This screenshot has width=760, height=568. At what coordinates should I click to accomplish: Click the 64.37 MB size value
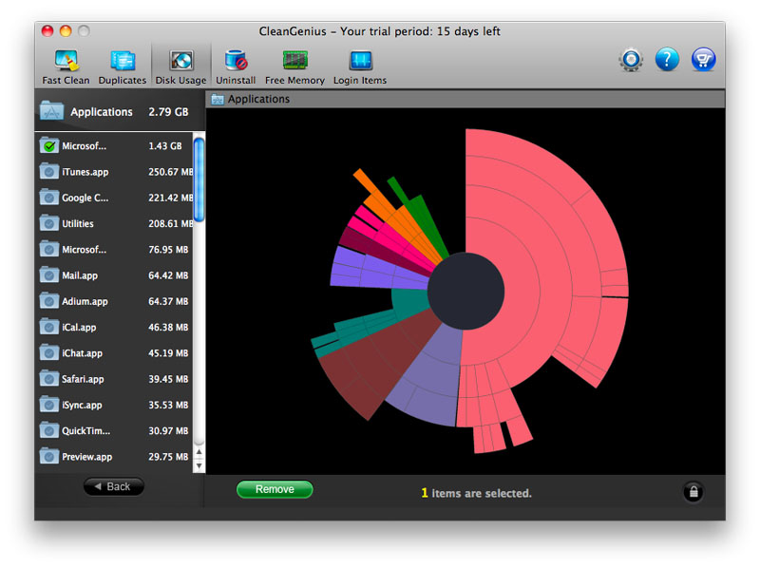tap(168, 301)
